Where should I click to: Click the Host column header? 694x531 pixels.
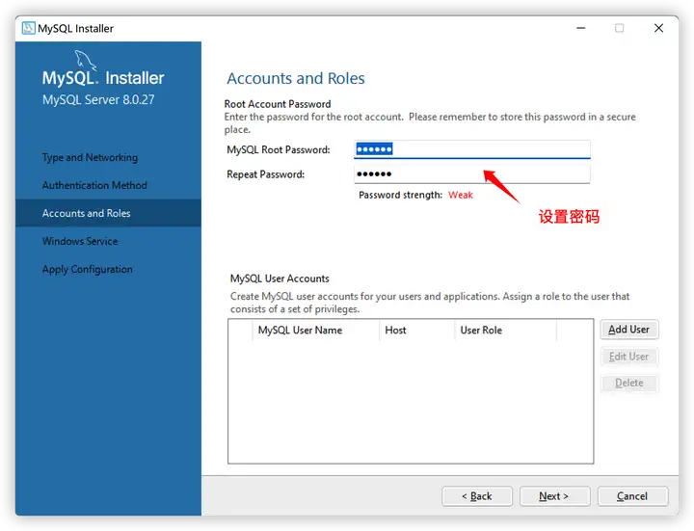(x=416, y=331)
